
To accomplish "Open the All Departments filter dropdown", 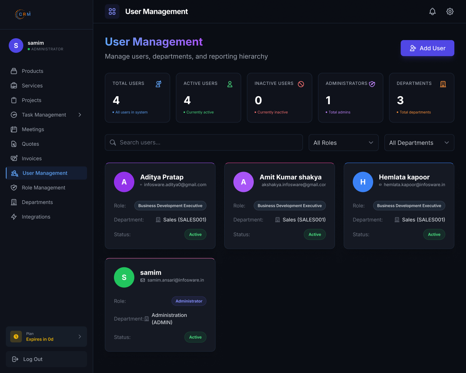I will click(419, 143).
